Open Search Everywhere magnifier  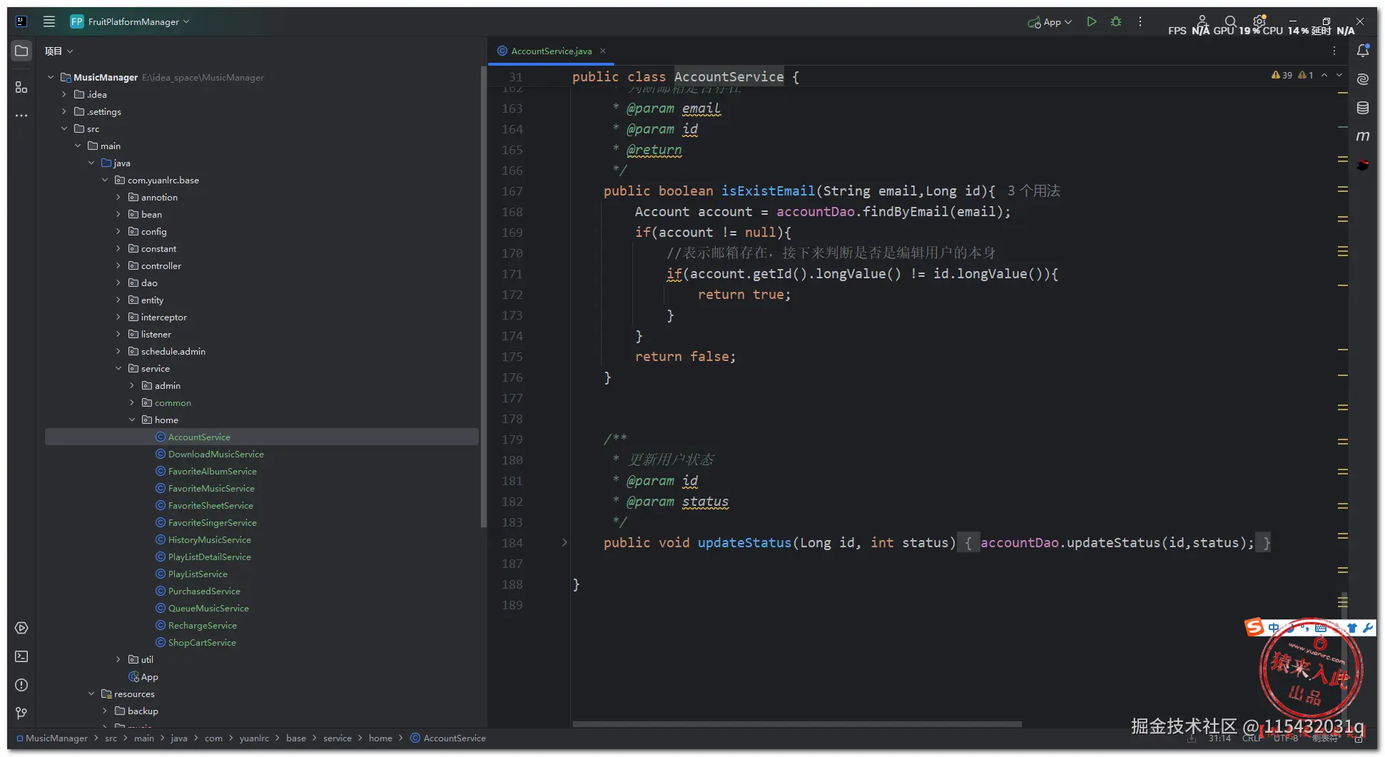click(1230, 21)
